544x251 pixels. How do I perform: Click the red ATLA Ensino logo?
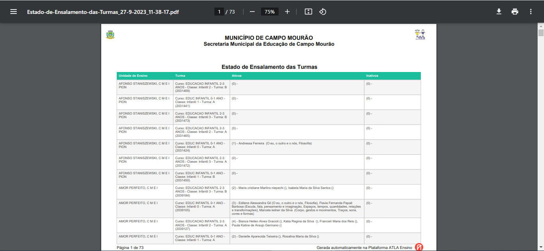coord(419,247)
